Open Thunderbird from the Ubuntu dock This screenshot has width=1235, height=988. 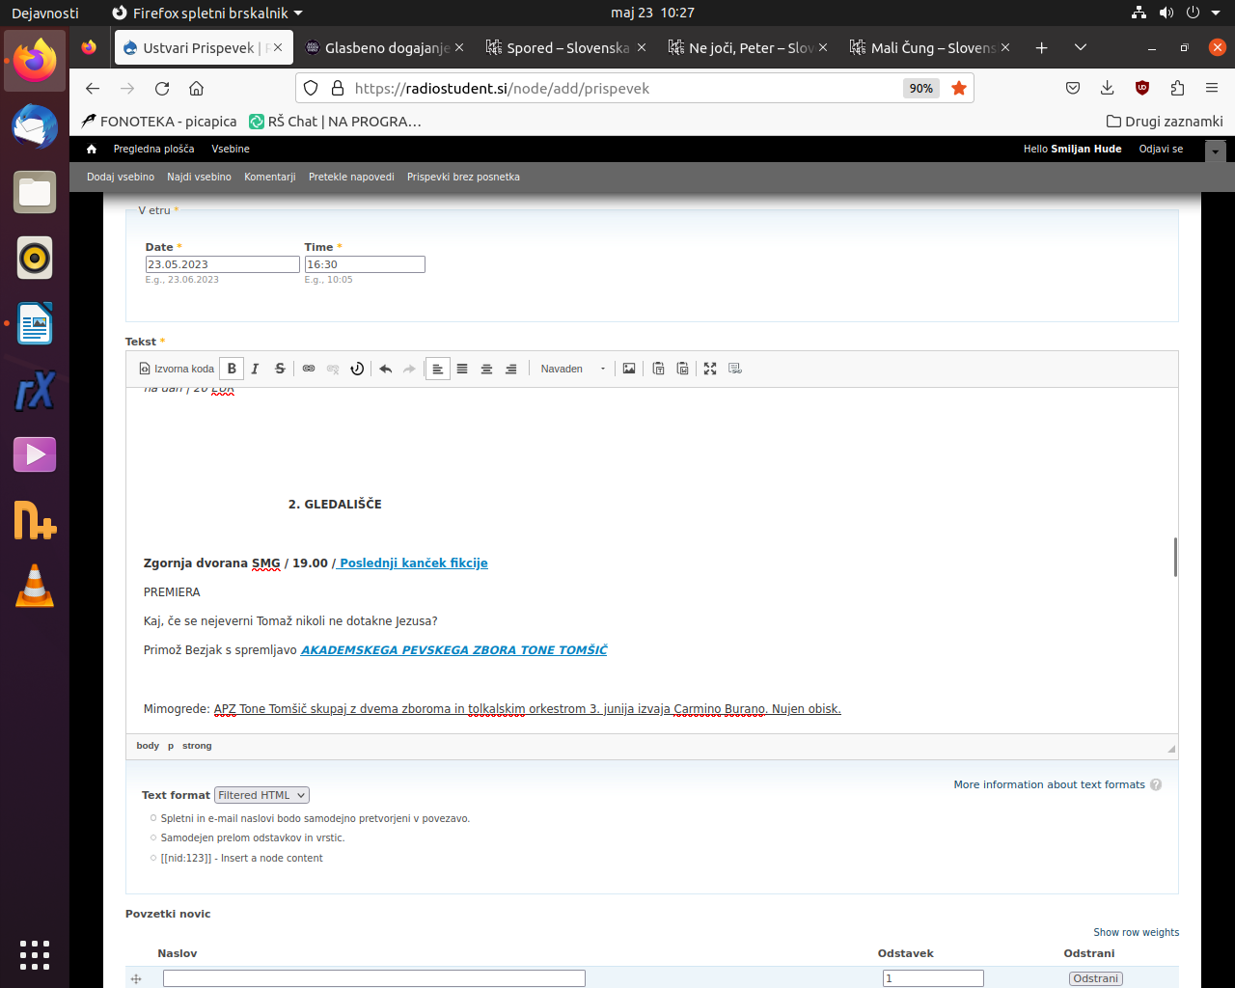point(35,126)
